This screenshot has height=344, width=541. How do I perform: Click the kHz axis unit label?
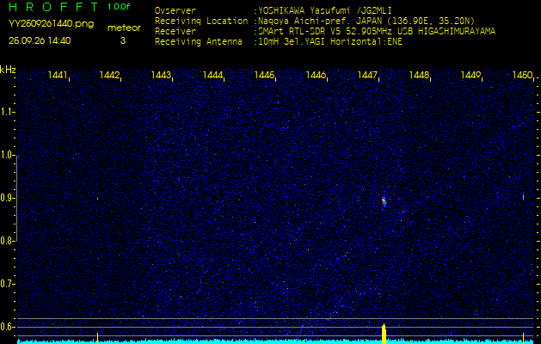(8, 69)
